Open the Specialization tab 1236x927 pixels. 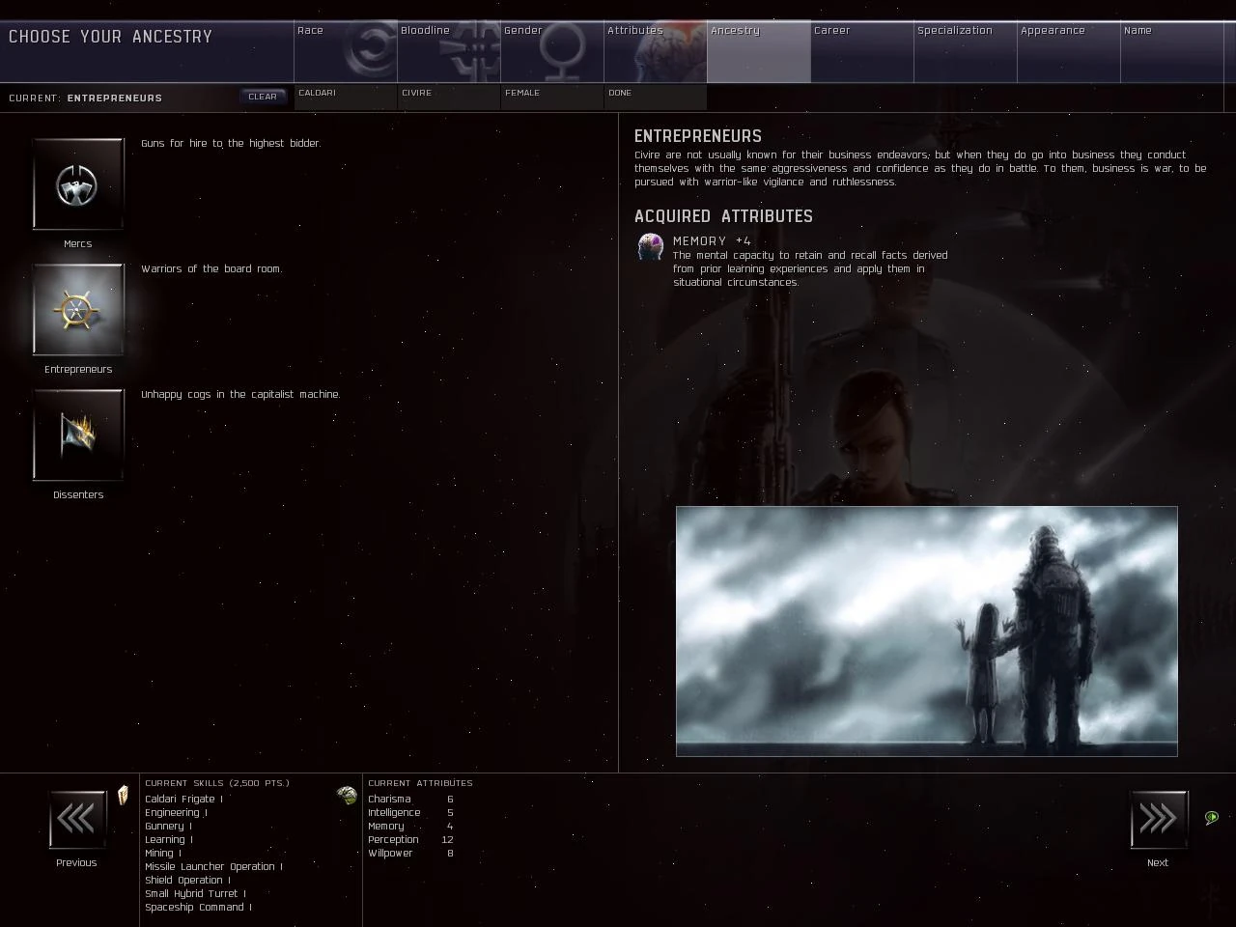pos(966,52)
